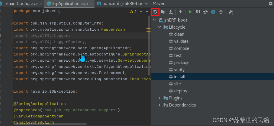
Task: Expand the Dependencies node
Action: (159, 105)
